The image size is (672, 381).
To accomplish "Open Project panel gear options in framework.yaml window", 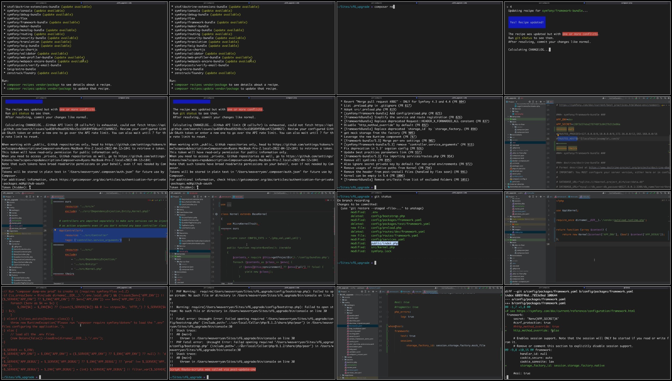I will 373,292.
